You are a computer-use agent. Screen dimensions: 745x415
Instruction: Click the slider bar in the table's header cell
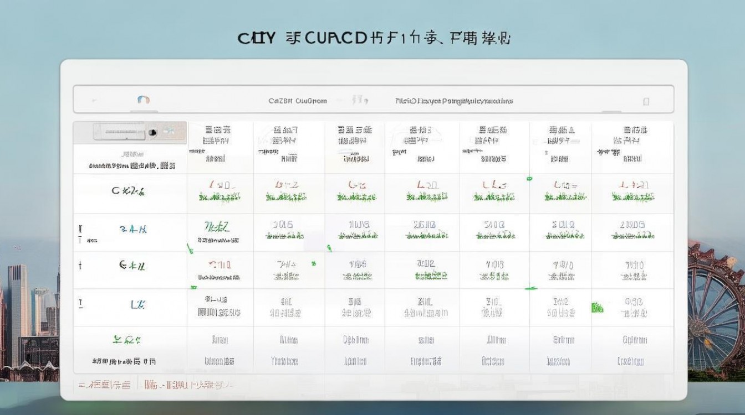click(x=120, y=133)
